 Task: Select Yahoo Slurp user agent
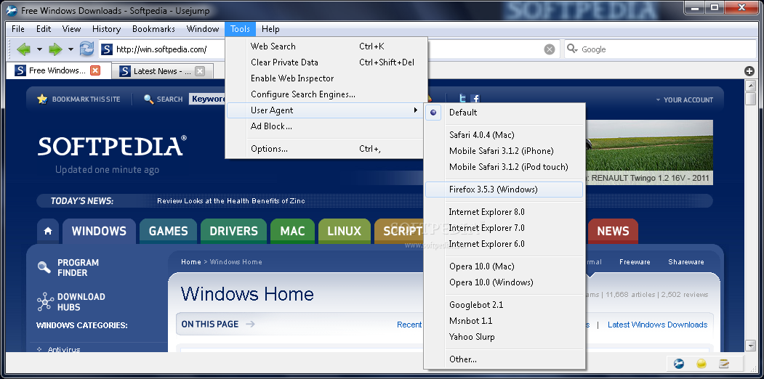coord(504,337)
